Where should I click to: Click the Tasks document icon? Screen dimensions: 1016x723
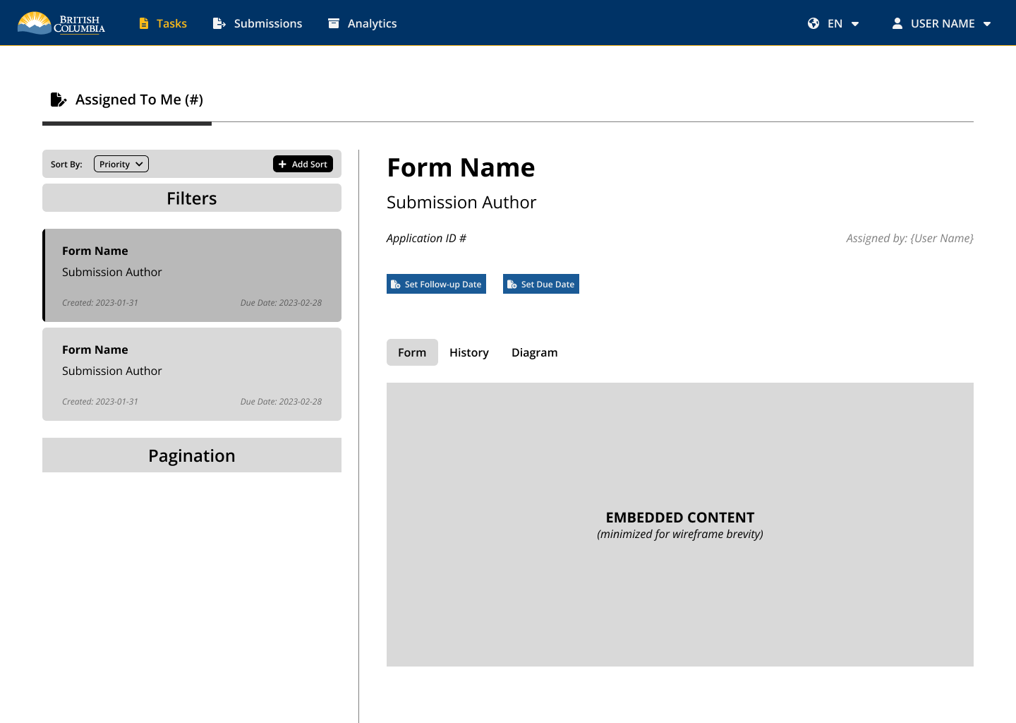[x=144, y=23]
